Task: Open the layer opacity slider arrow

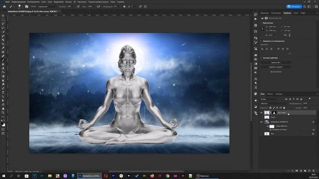Action: [x=309, y=103]
